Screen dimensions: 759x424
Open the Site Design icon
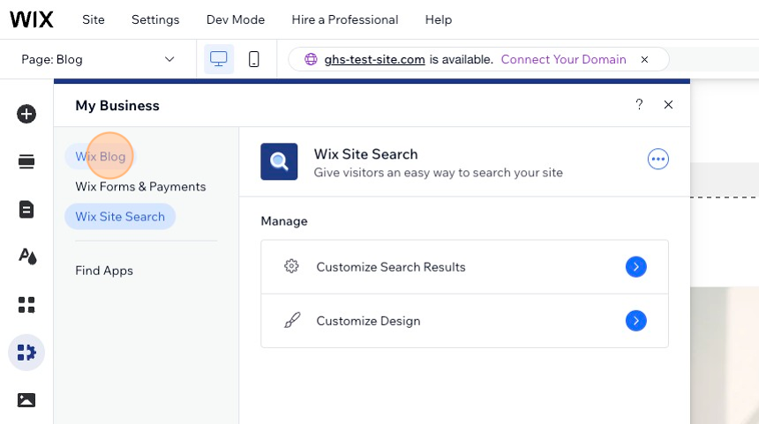[x=26, y=257]
